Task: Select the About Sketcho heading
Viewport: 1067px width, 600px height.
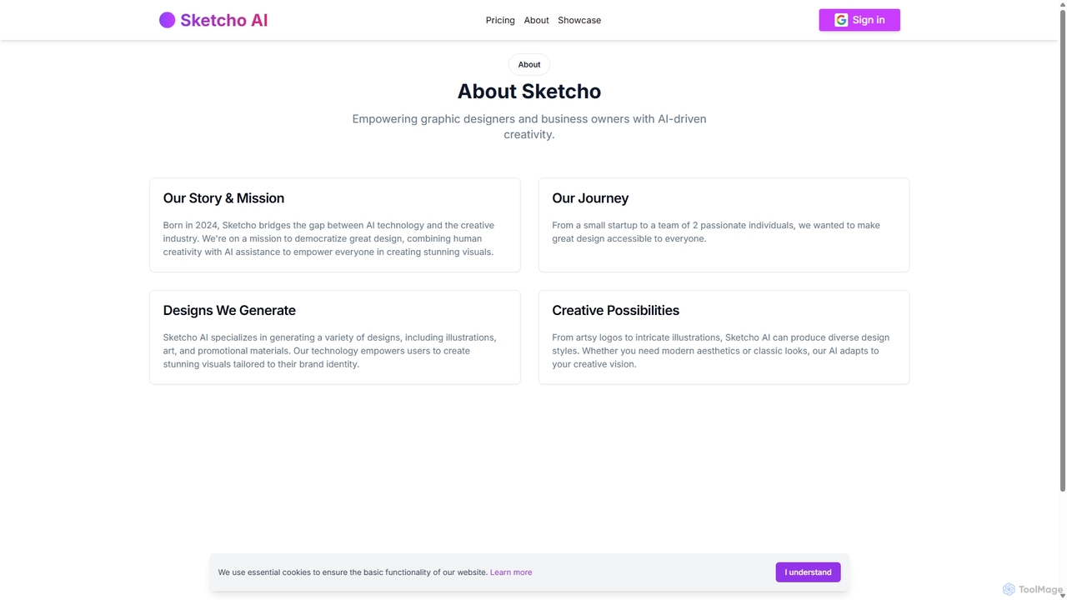Action: [x=529, y=91]
